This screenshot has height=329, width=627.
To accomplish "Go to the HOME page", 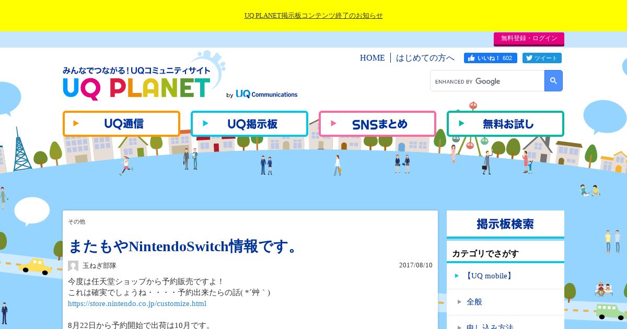I will (372, 58).
